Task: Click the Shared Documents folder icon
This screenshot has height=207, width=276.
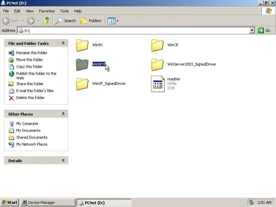Action: coord(11,137)
